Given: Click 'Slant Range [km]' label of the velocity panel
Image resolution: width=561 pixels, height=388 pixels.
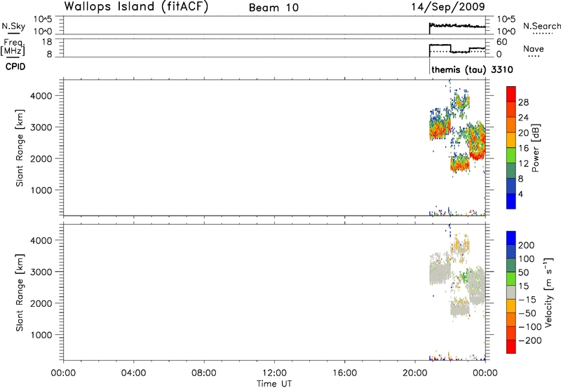Looking at the screenshot, I should (x=20, y=293).
